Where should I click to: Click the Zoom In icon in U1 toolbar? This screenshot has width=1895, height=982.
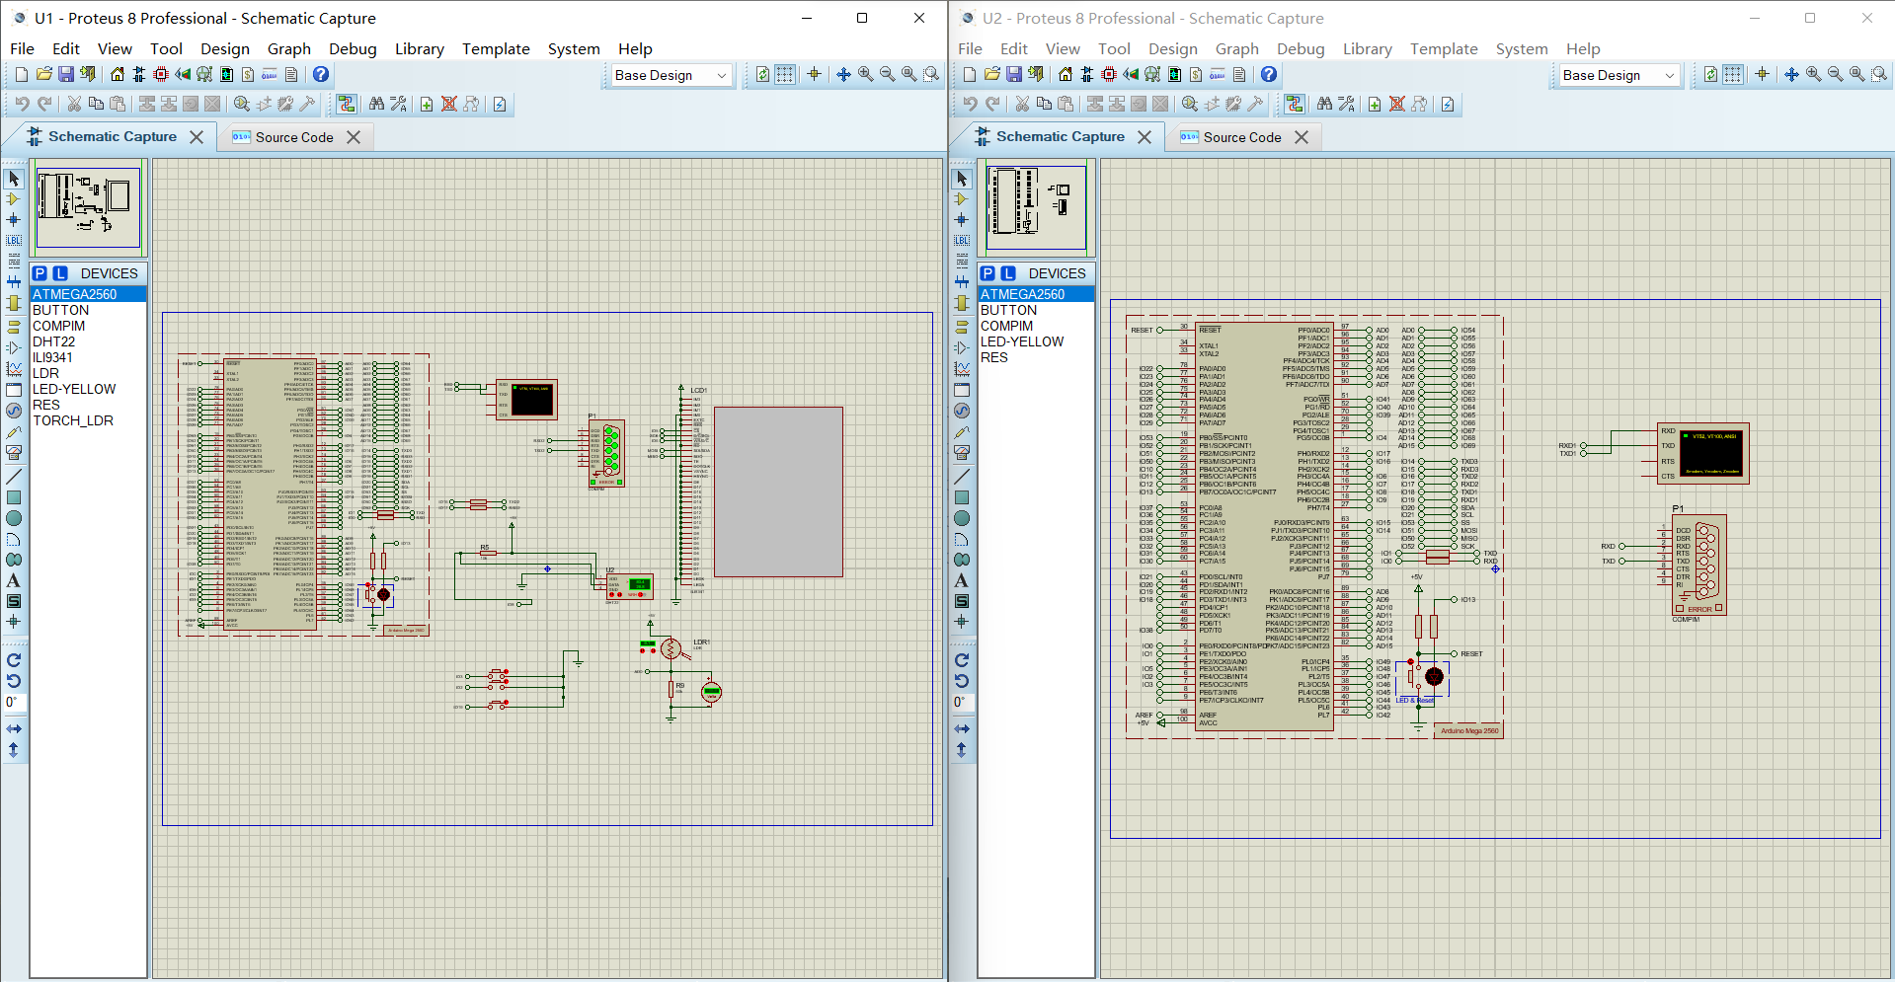click(866, 75)
